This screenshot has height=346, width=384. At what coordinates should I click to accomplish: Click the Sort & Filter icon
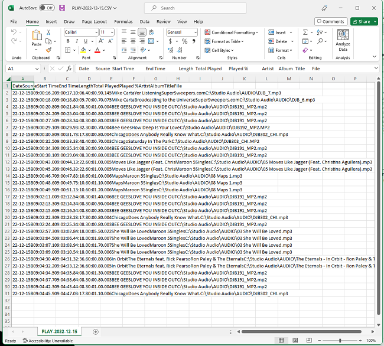click(x=320, y=32)
